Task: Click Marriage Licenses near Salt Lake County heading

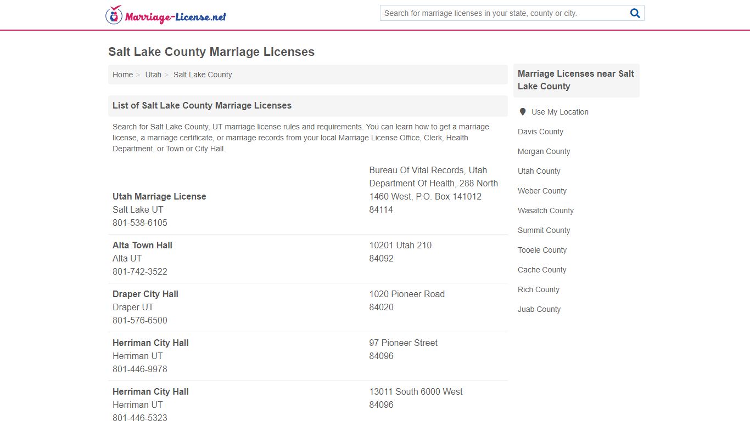Action: [x=576, y=80]
